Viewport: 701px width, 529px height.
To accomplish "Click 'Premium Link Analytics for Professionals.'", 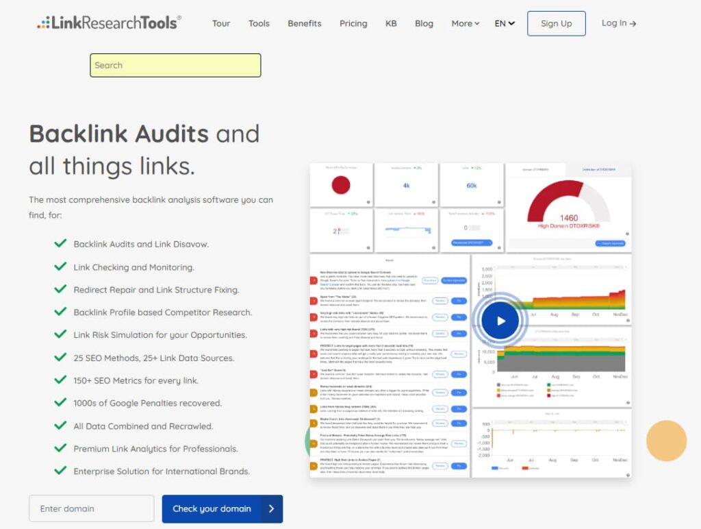I will coord(155,449).
